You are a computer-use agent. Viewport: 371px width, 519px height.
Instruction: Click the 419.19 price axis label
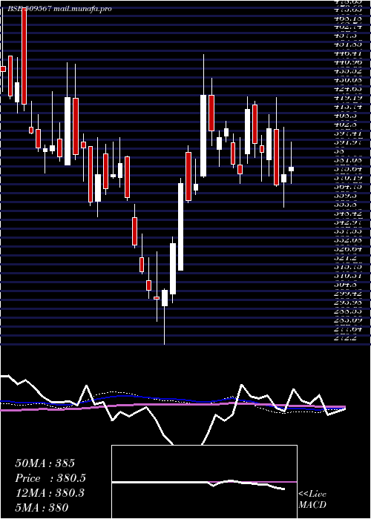(348, 98)
